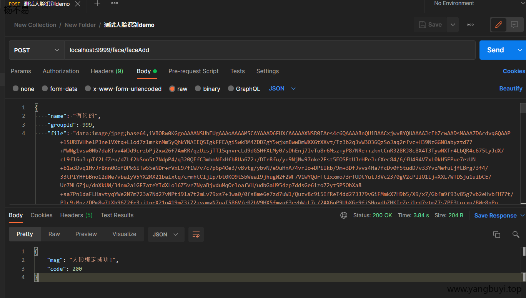Expand the Send button options arrow

tap(519, 50)
